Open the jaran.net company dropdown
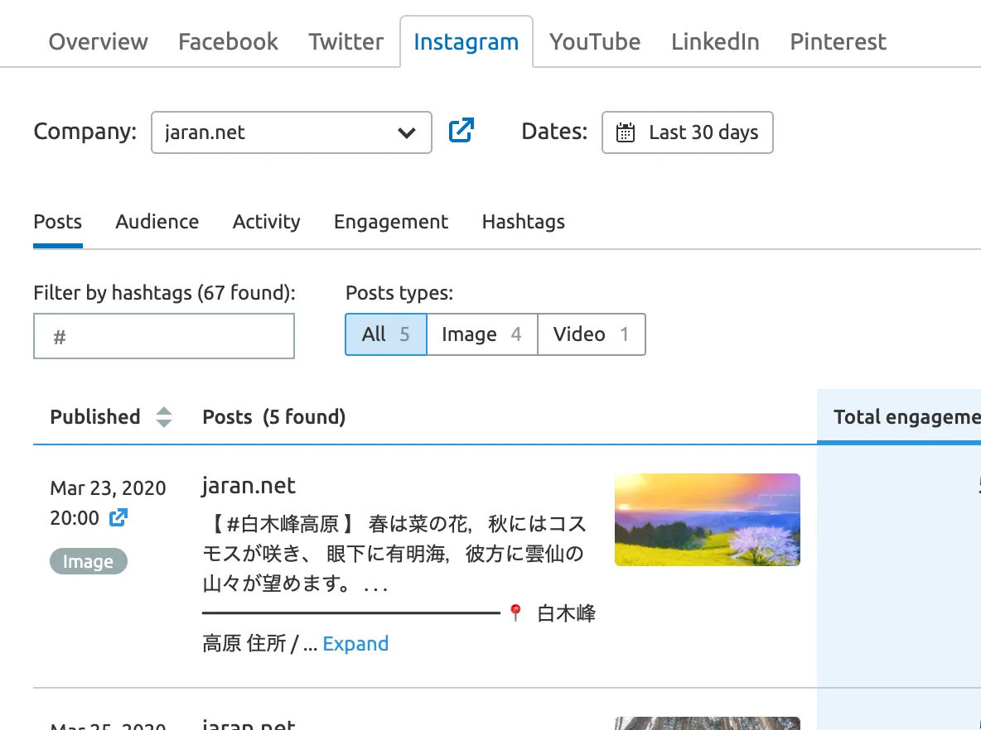 (292, 132)
